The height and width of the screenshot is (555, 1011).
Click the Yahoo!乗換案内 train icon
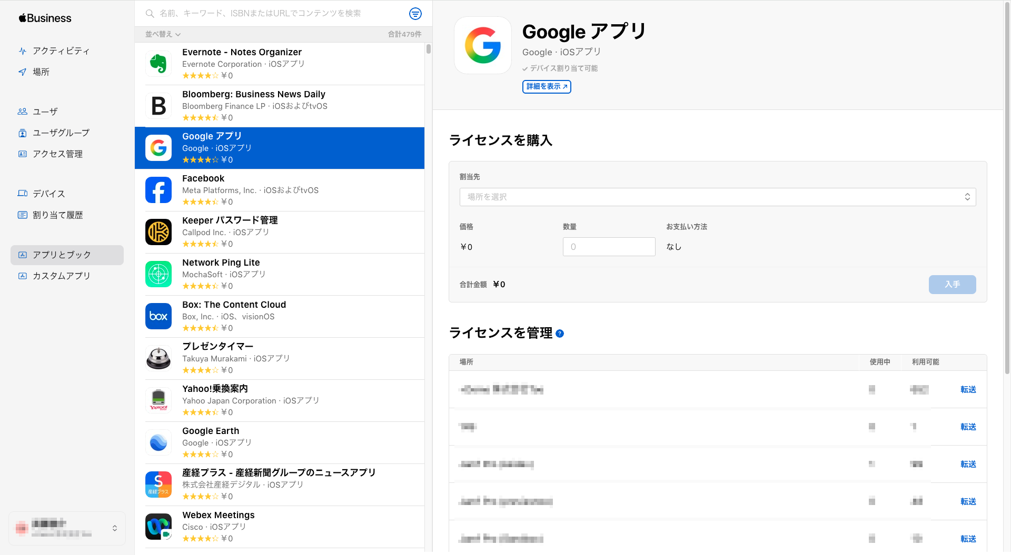point(158,400)
